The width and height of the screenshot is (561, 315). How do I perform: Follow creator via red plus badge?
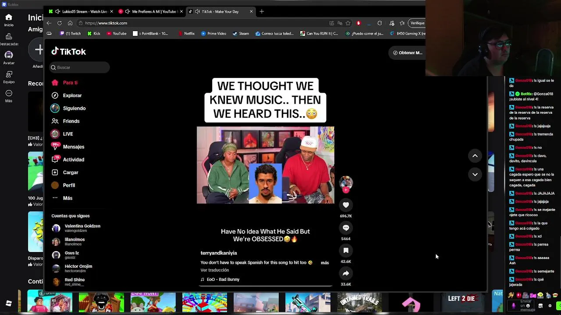(346, 190)
